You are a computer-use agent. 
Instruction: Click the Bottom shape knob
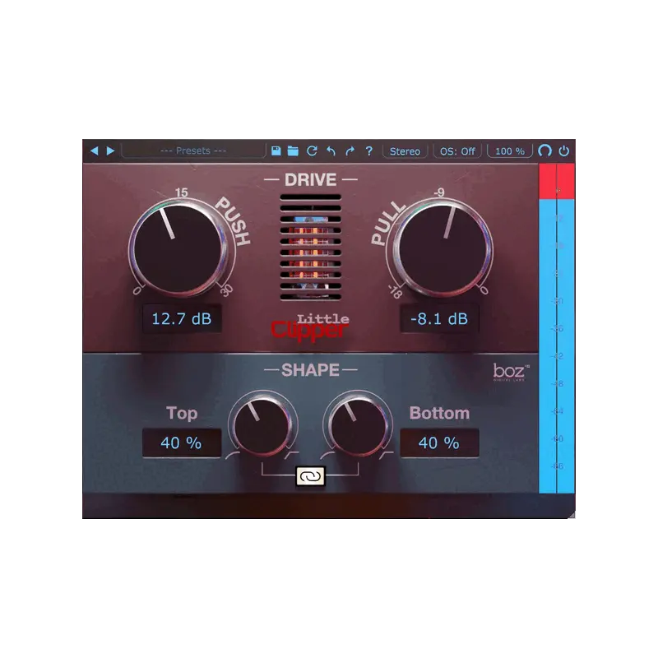(x=358, y=426)
